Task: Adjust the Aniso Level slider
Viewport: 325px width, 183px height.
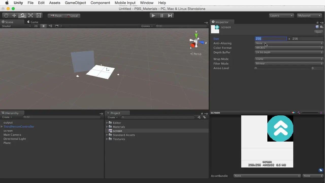Action: (x=282, y=68)
